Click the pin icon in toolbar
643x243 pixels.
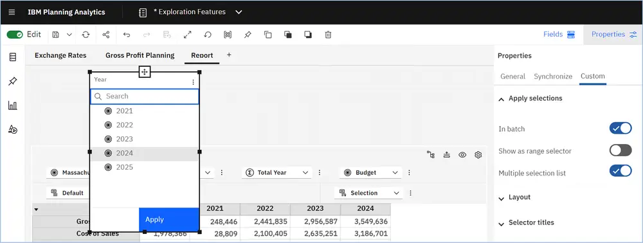[x=248, y=35]
